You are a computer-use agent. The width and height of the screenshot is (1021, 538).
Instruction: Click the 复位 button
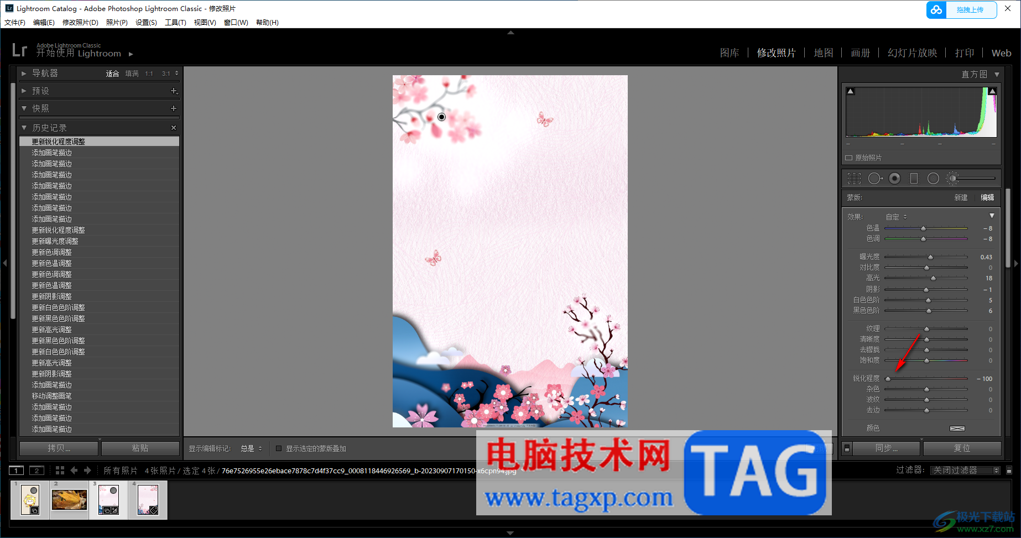[962, 448]
